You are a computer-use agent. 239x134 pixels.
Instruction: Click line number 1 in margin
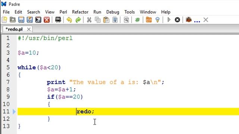(x=8, y=38)
